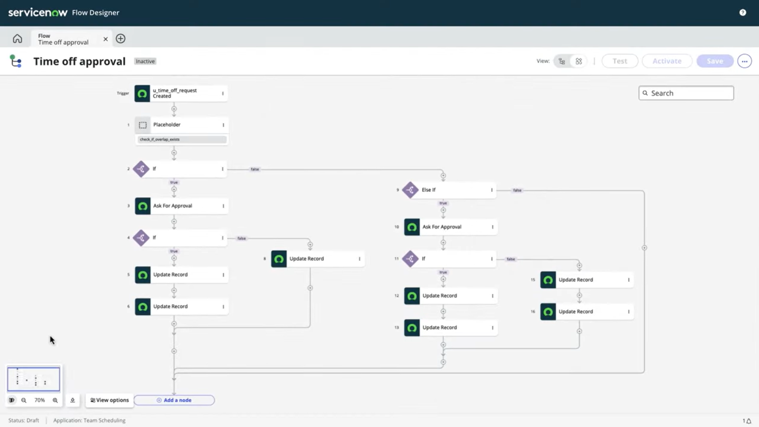Click the ServiceNow logo
The height and width of the screenshot is (427, 759).
point(38,13)
